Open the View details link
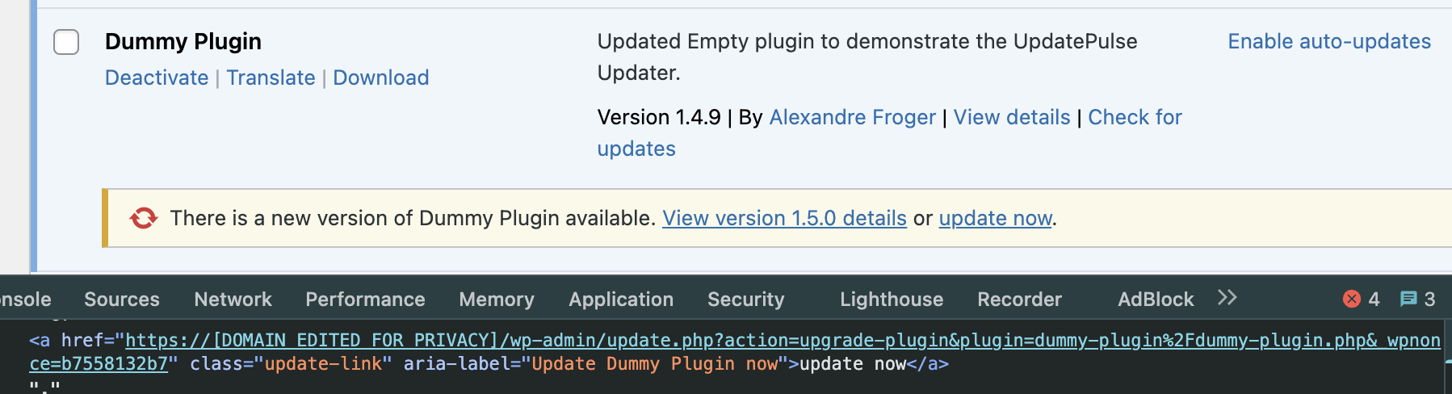 point(1012,117)
